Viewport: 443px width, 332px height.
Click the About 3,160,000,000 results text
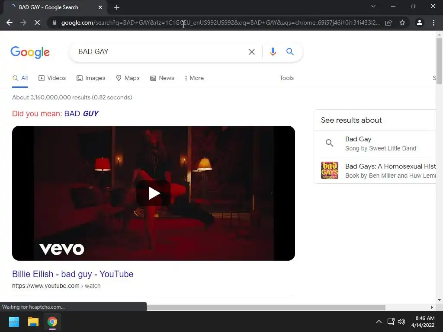pyautogui.click(x=72, y=97)
